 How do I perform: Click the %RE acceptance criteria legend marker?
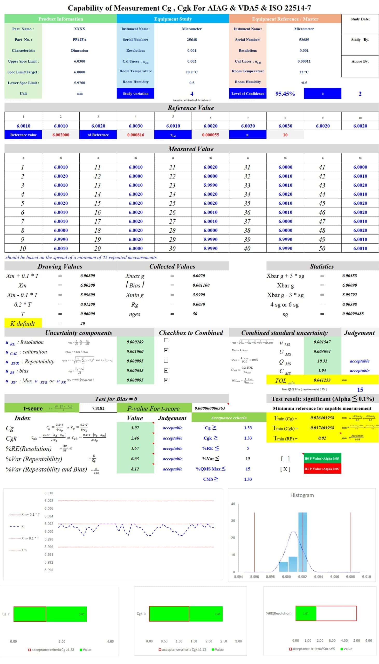(291, 649)
